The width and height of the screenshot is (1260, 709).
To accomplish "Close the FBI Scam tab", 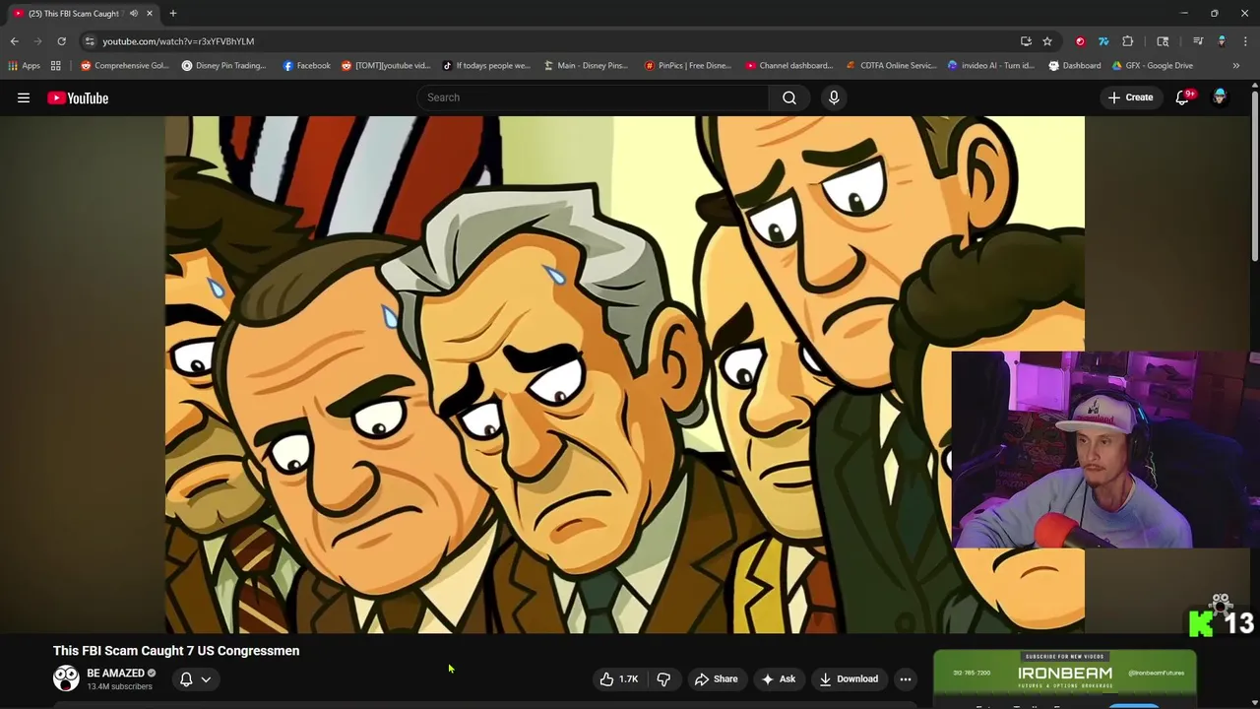I will tap(150, 14).
